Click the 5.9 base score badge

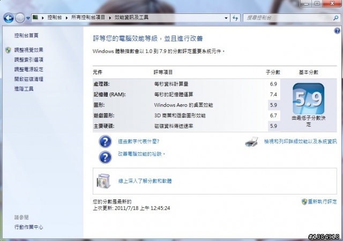pos(309,98)
